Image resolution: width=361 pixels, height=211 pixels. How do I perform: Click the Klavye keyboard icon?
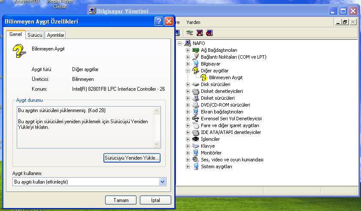coord(196,146)
